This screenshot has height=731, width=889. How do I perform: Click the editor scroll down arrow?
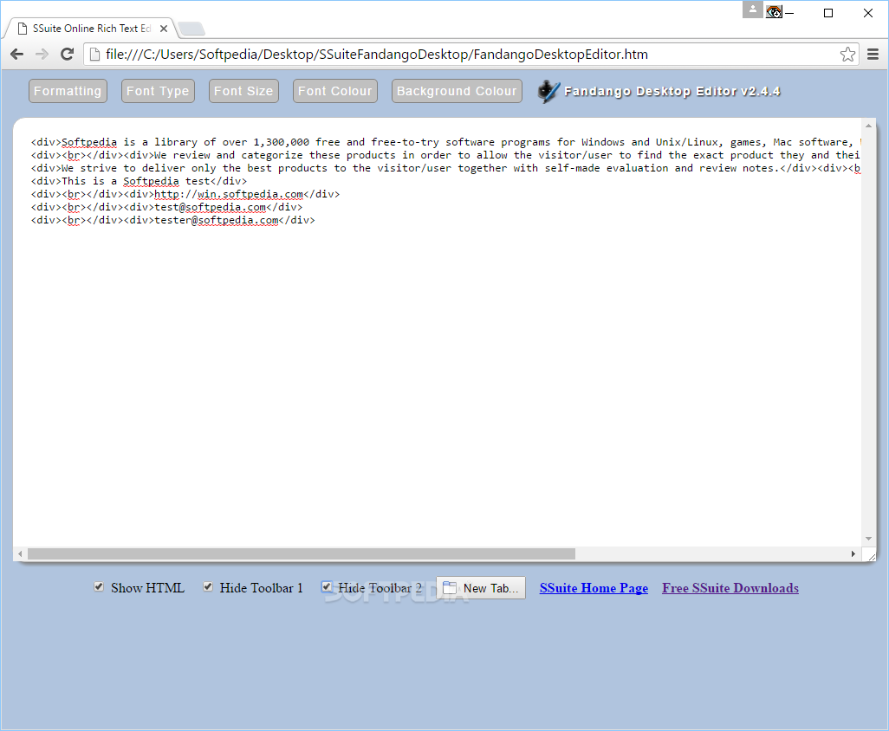pos(868,539)
